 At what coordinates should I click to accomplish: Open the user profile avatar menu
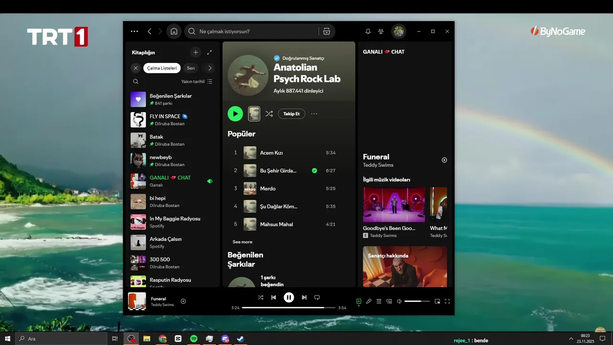coord(398,31)
